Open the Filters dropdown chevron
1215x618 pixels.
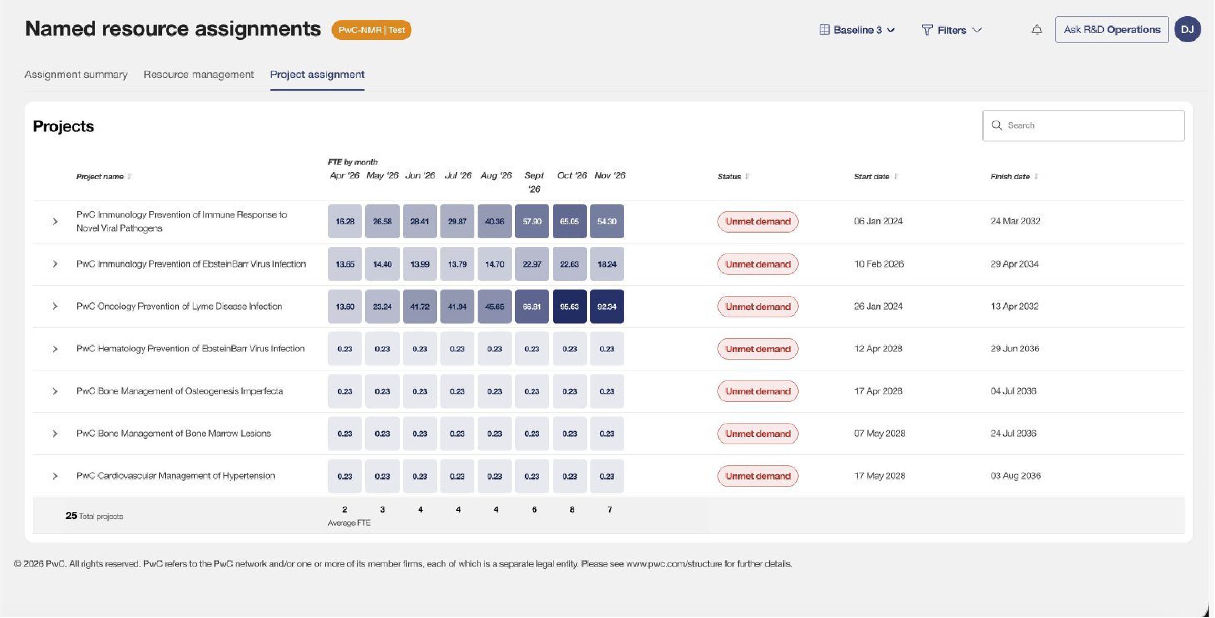[x=977, y=30]
